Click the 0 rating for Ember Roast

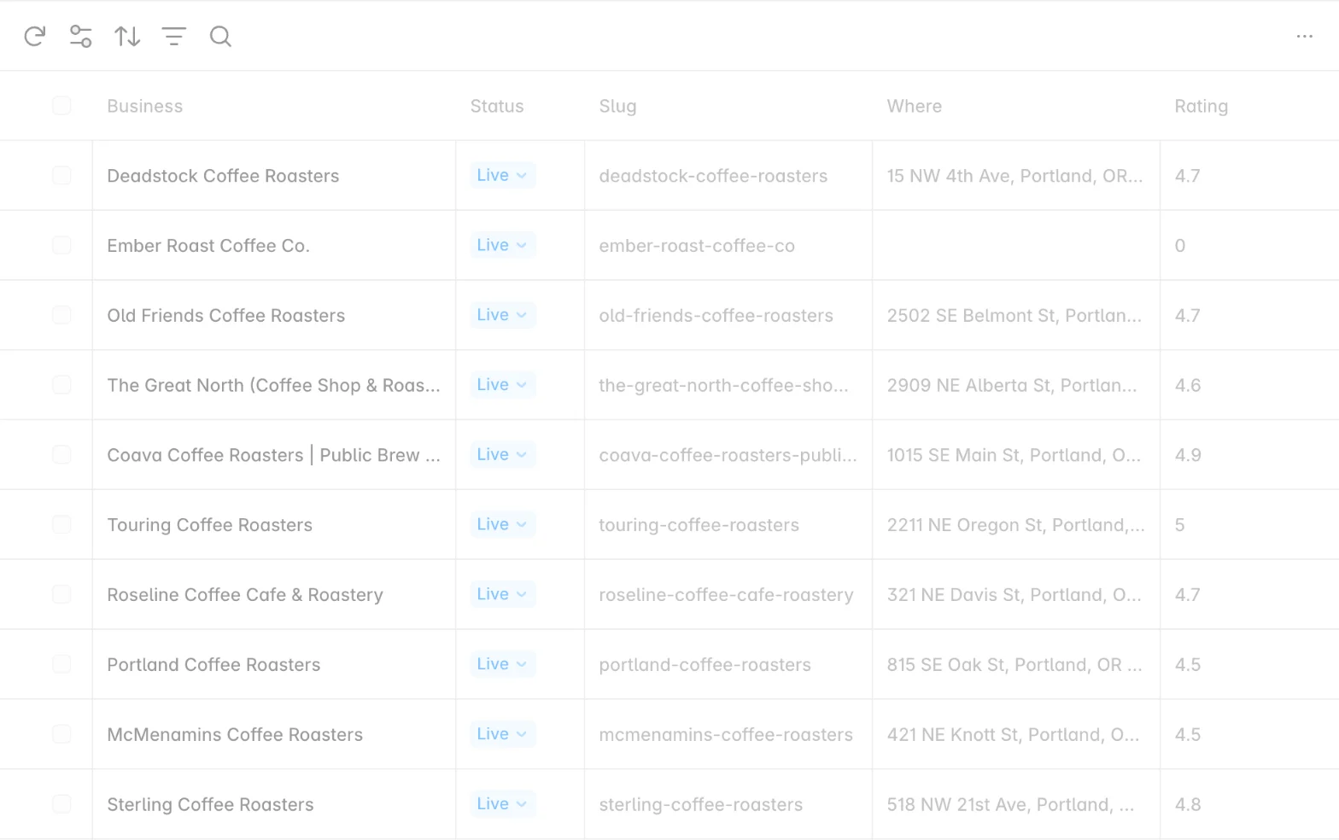click(1180, 246)
